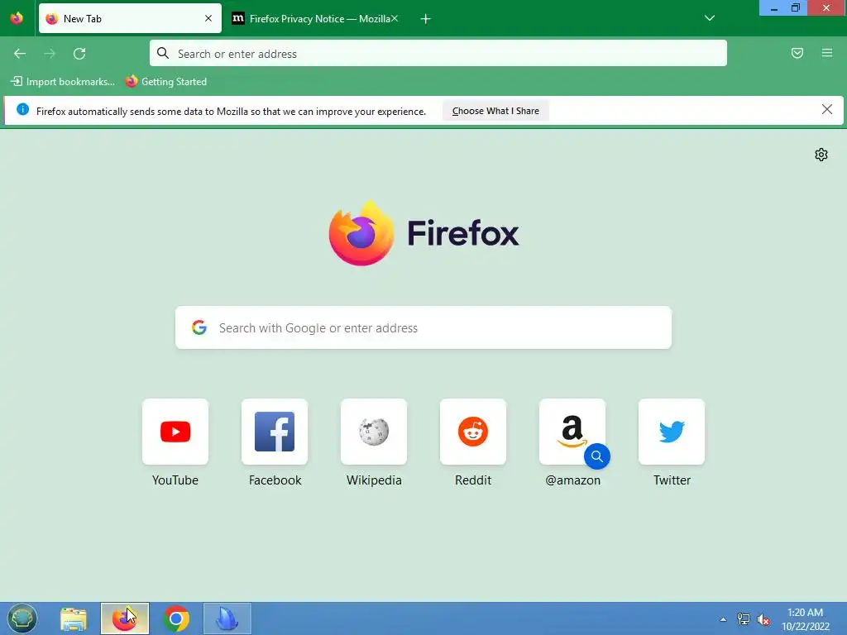Show hidden system tray icons
The height and width of the screenshot is (635, 847).
pyautogui.click(x=723, y=619)
